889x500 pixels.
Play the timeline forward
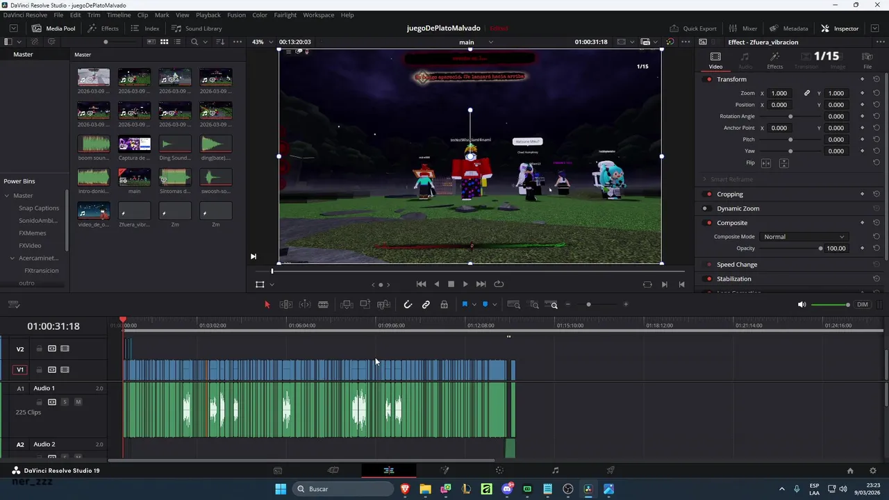click(x=465, y=284)
